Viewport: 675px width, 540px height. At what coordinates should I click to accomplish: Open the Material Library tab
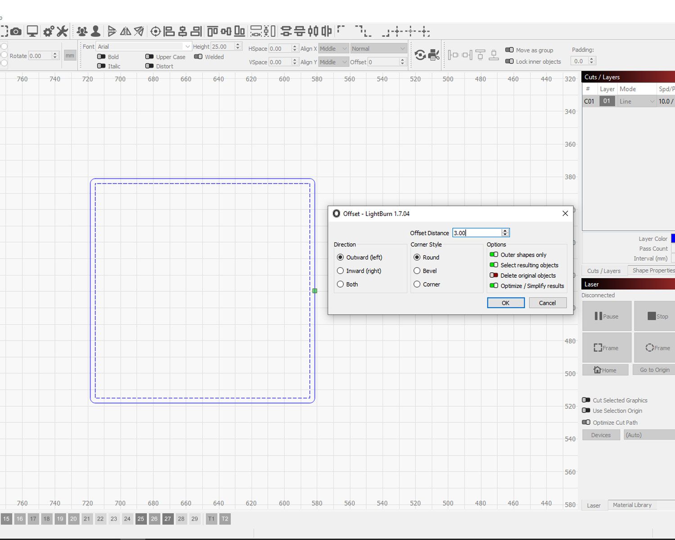632,505
